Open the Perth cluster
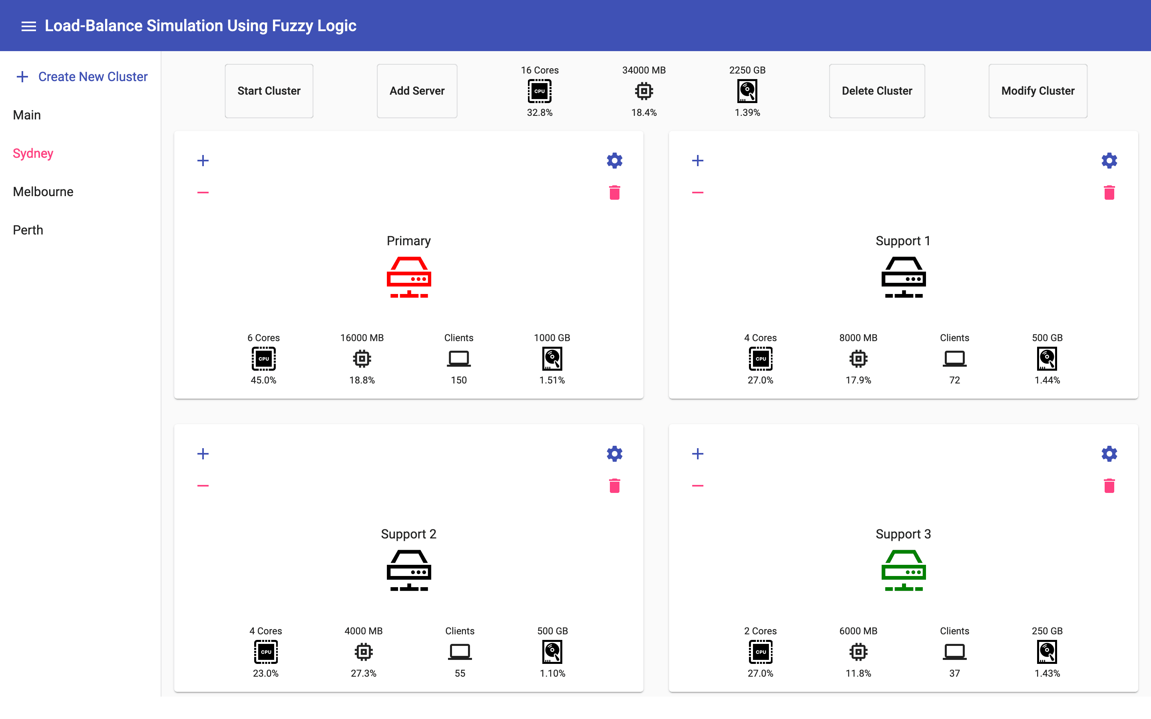The image size is (1151, 719). (28, 230)
